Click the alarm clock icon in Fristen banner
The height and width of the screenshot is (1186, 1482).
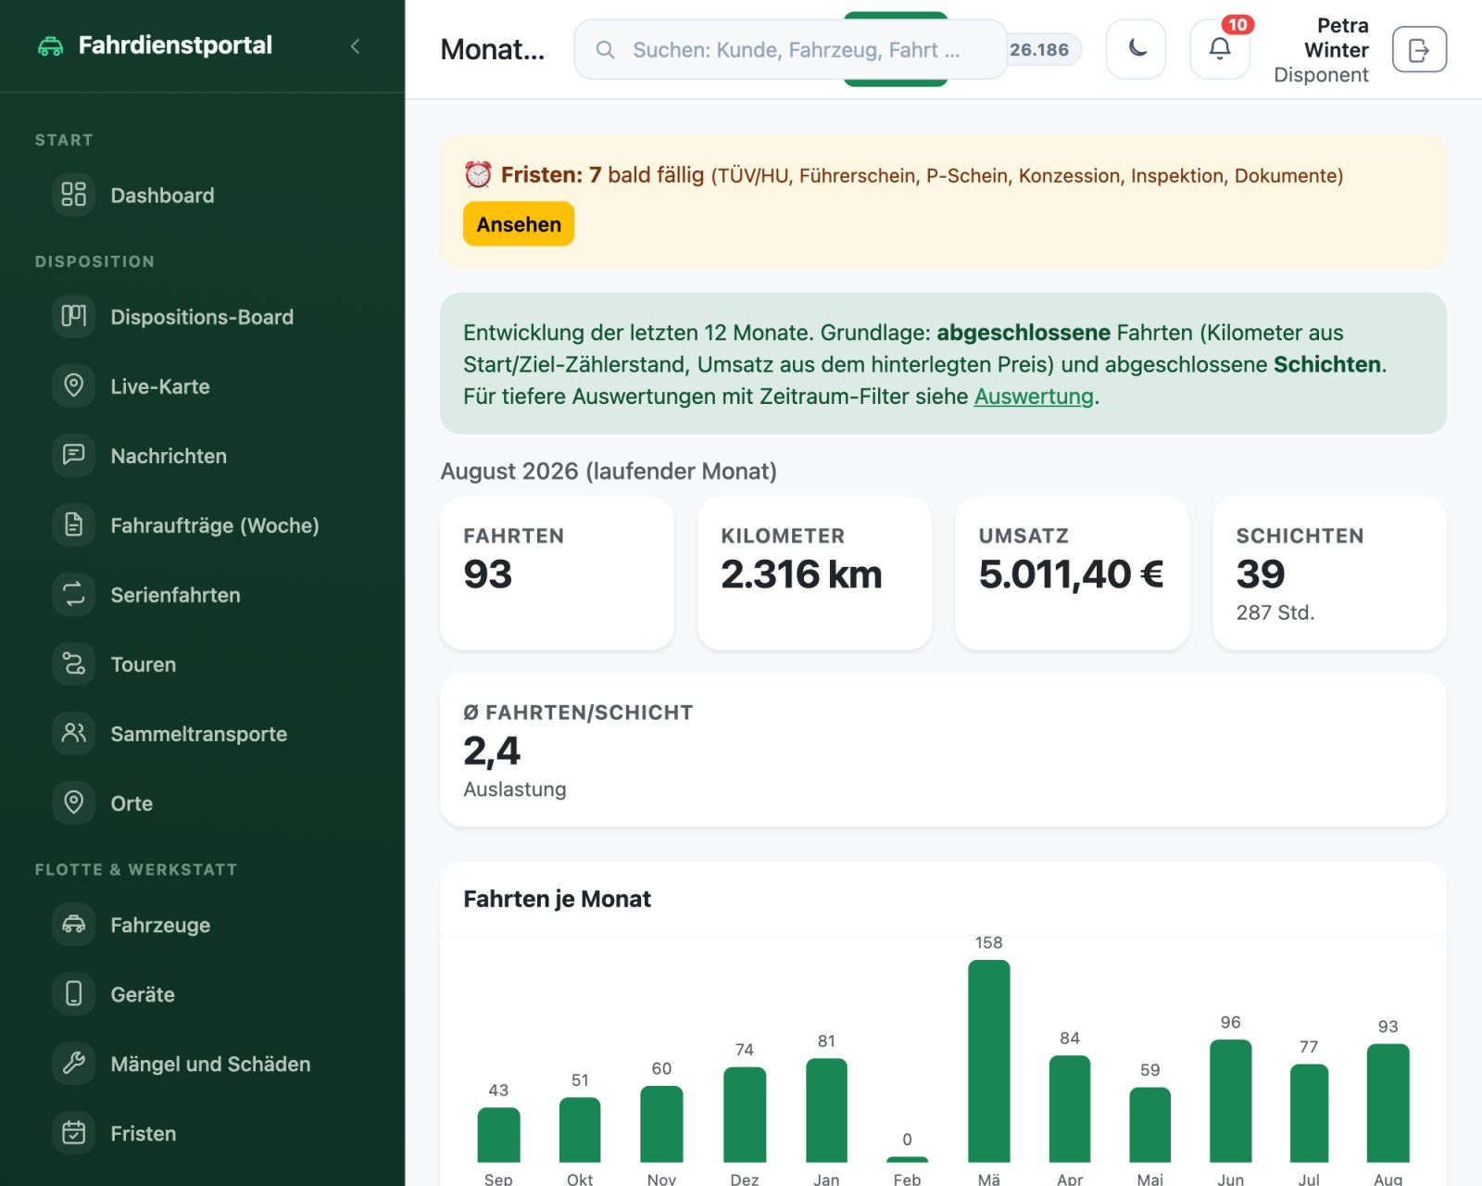tap(478, 174)
